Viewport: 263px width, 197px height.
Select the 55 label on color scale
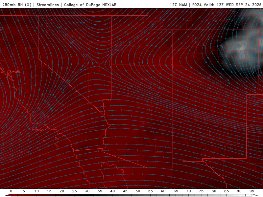pos(151,191)
